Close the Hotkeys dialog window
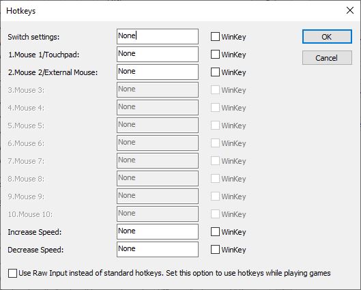Image resolution: width=361 pixels, height=290 pixels. pyautogui.click(x=350, y=10)
